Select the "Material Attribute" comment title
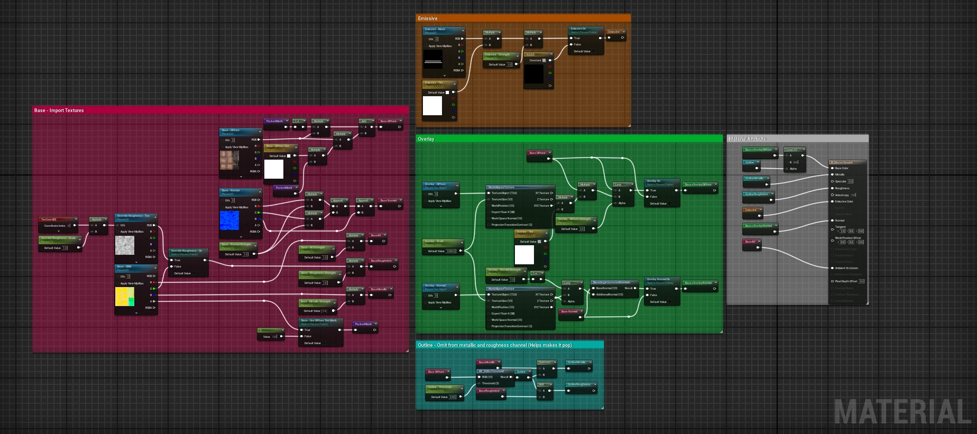Image resolution: width=977 pixels, height=434 pixels. click(x=748, y=139)
